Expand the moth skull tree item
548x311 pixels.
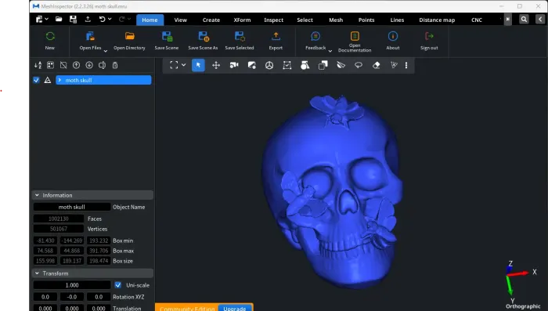pyautogui.click(x=59, y=80)
